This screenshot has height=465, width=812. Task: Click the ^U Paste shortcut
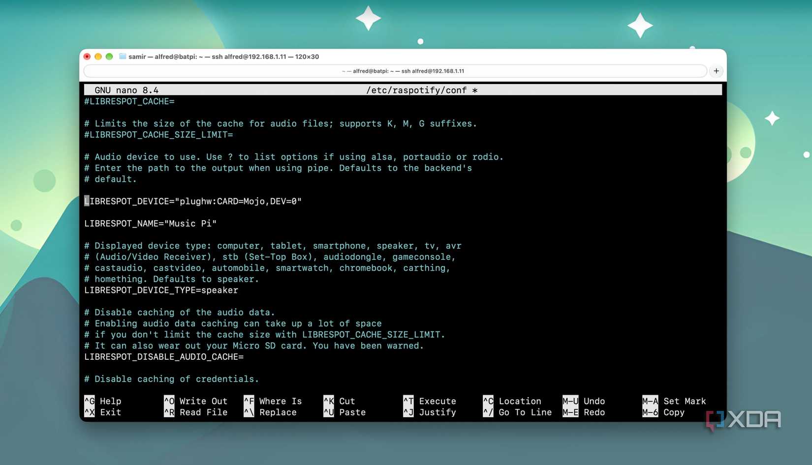[x=345, y=412]
